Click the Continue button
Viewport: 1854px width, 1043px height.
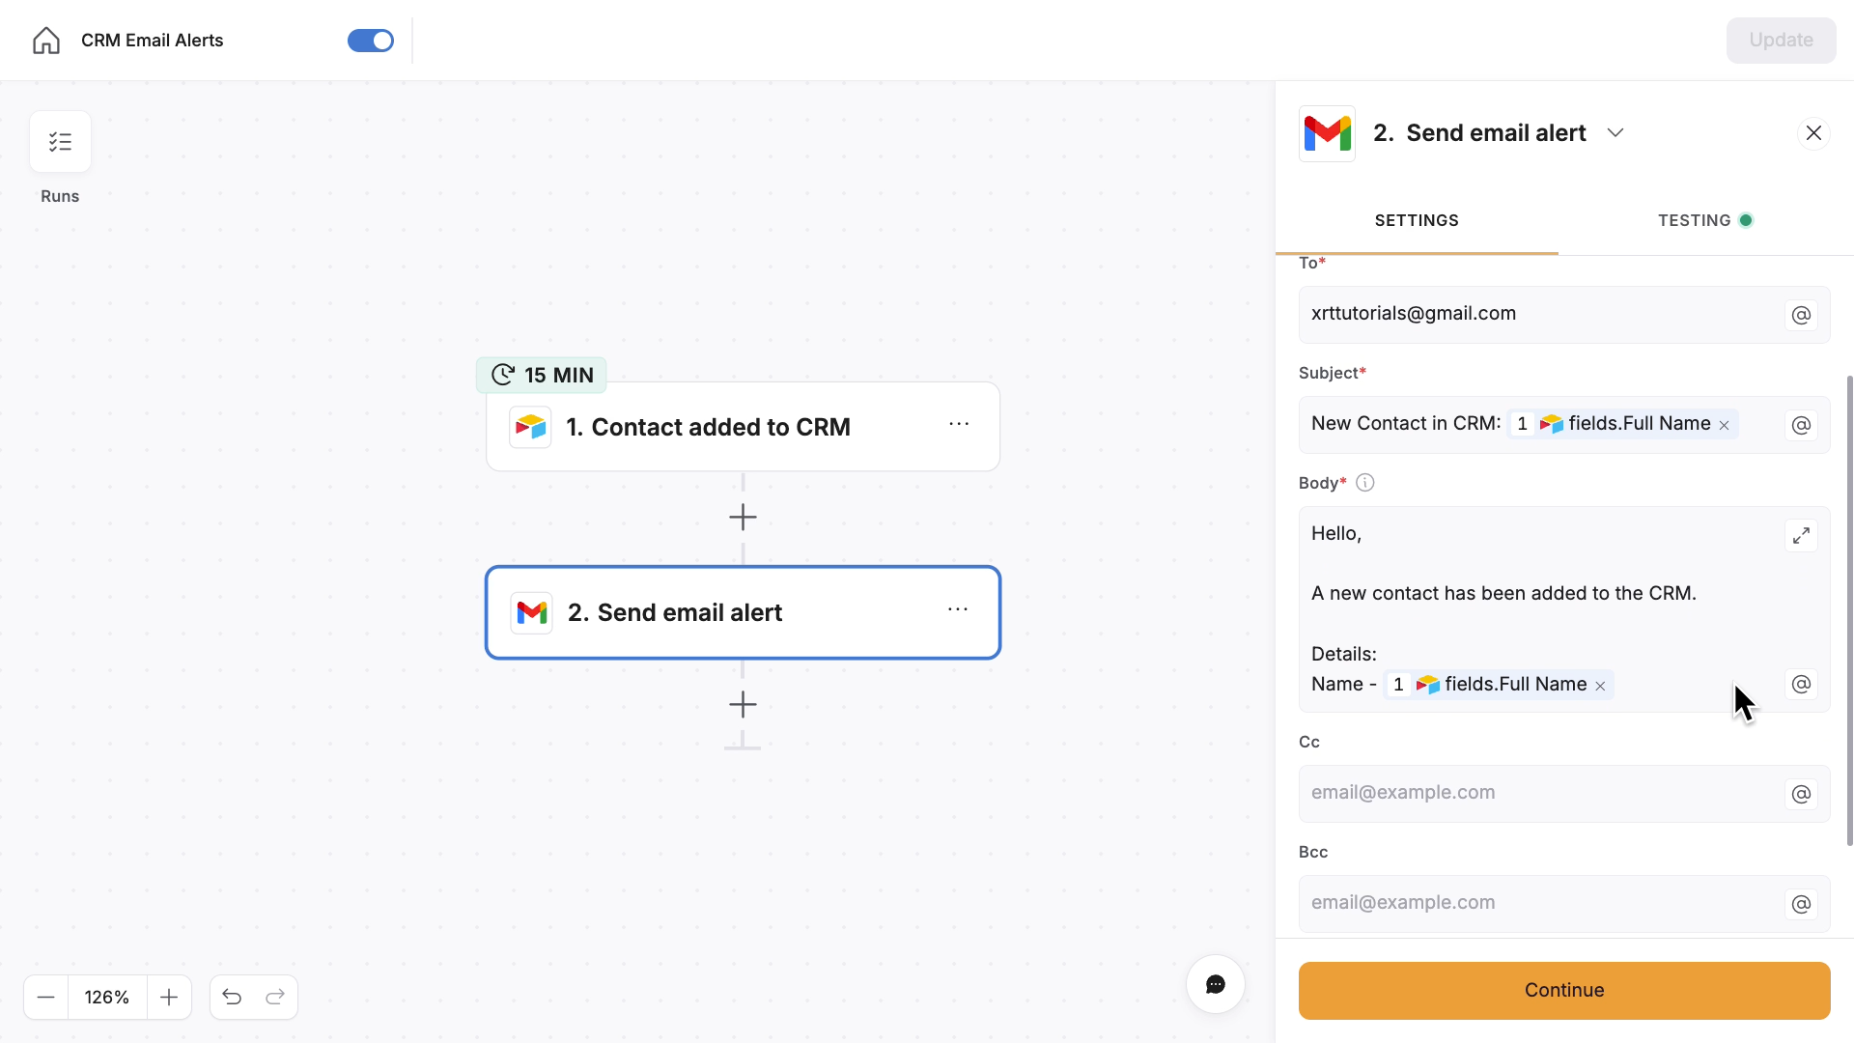1563,990
